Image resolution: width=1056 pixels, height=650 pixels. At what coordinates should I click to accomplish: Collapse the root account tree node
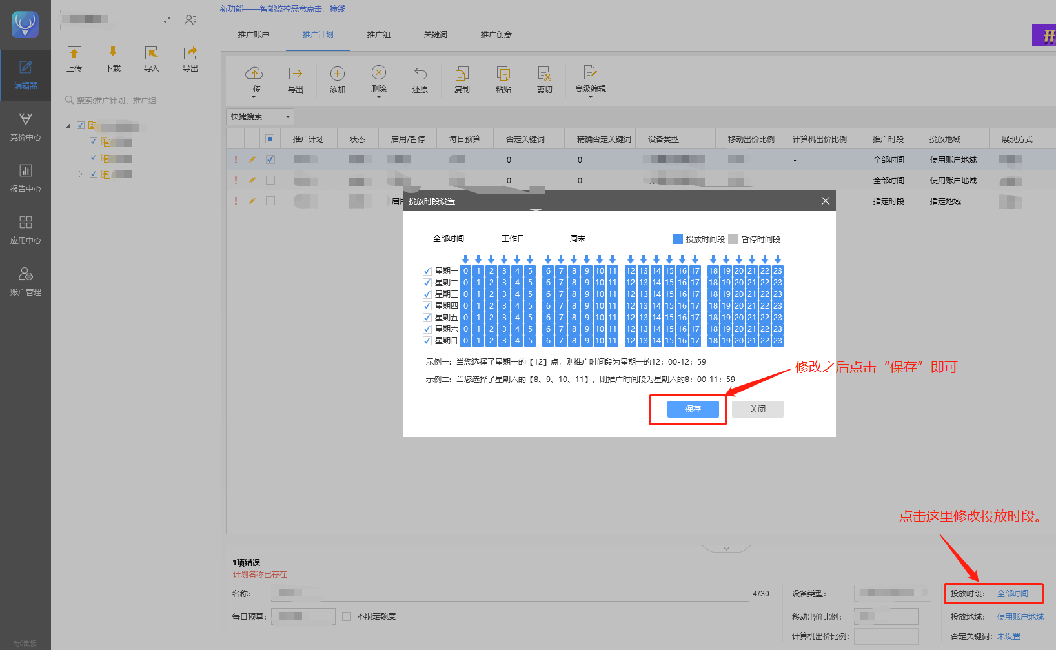pyautogui.click(x=68, y=125)
